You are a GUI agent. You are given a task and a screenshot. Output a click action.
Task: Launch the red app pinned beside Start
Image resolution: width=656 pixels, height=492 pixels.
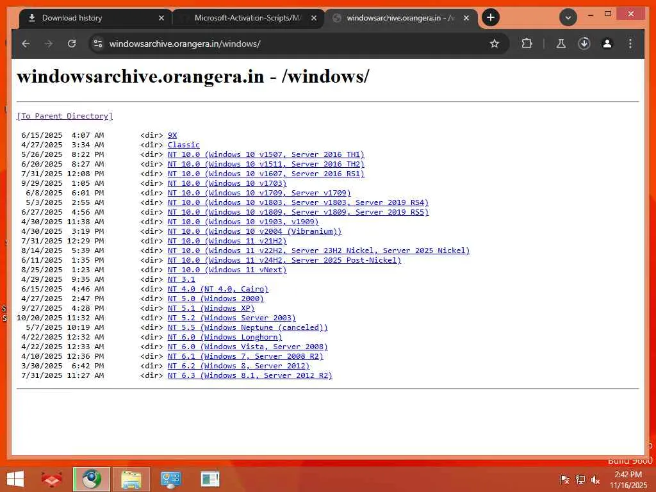(51, 479)
